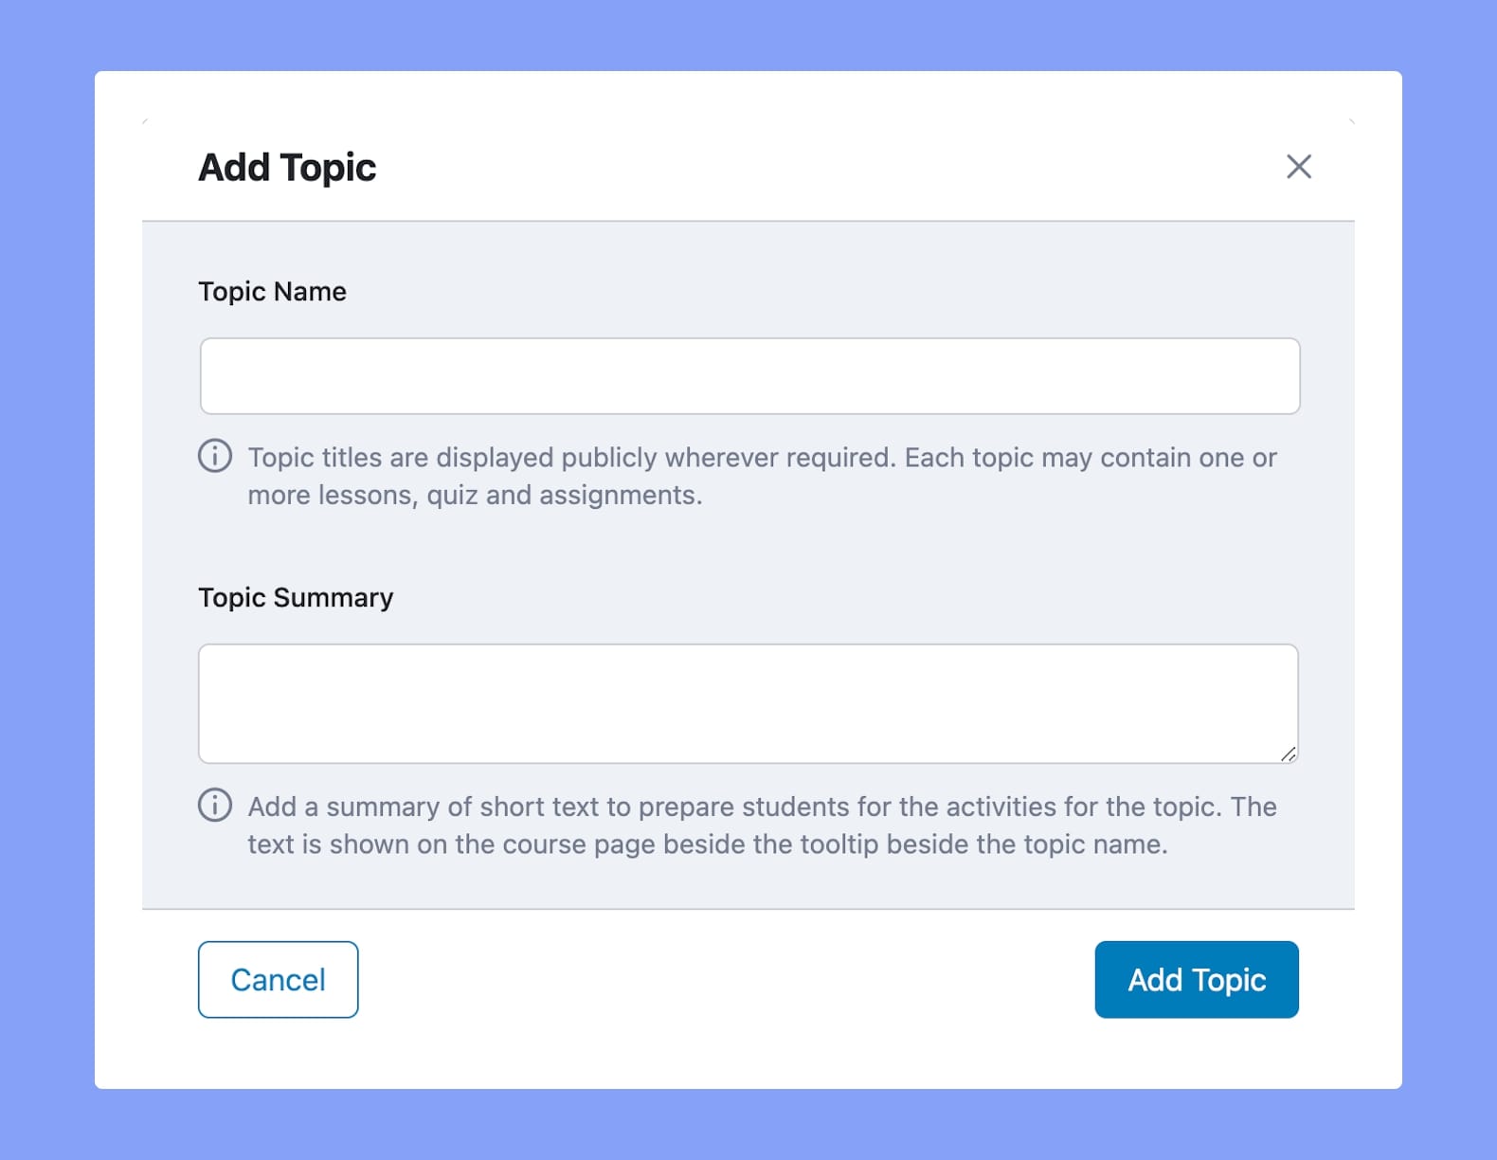Click 'text is shown on the course page' hint line
Screen dimensions: 1497x1160
pos(708,843)
